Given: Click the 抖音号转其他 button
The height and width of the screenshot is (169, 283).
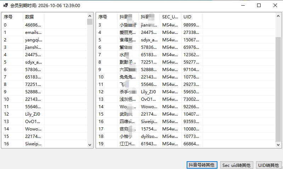Looking at the screenshot, I should pyautogui.click(x=202, y=165).
